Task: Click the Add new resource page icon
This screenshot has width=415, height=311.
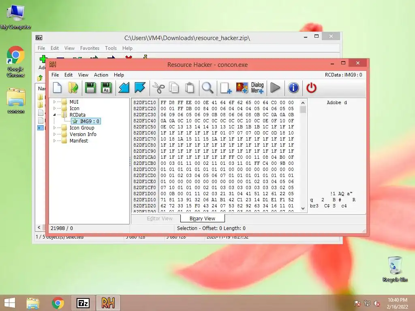Action: [226, 87]
